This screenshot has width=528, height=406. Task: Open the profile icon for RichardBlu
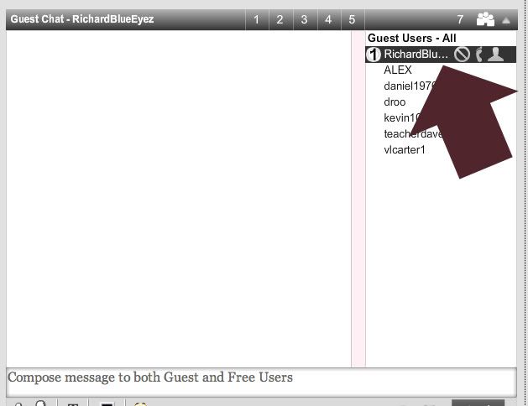[x=496, y=55]
